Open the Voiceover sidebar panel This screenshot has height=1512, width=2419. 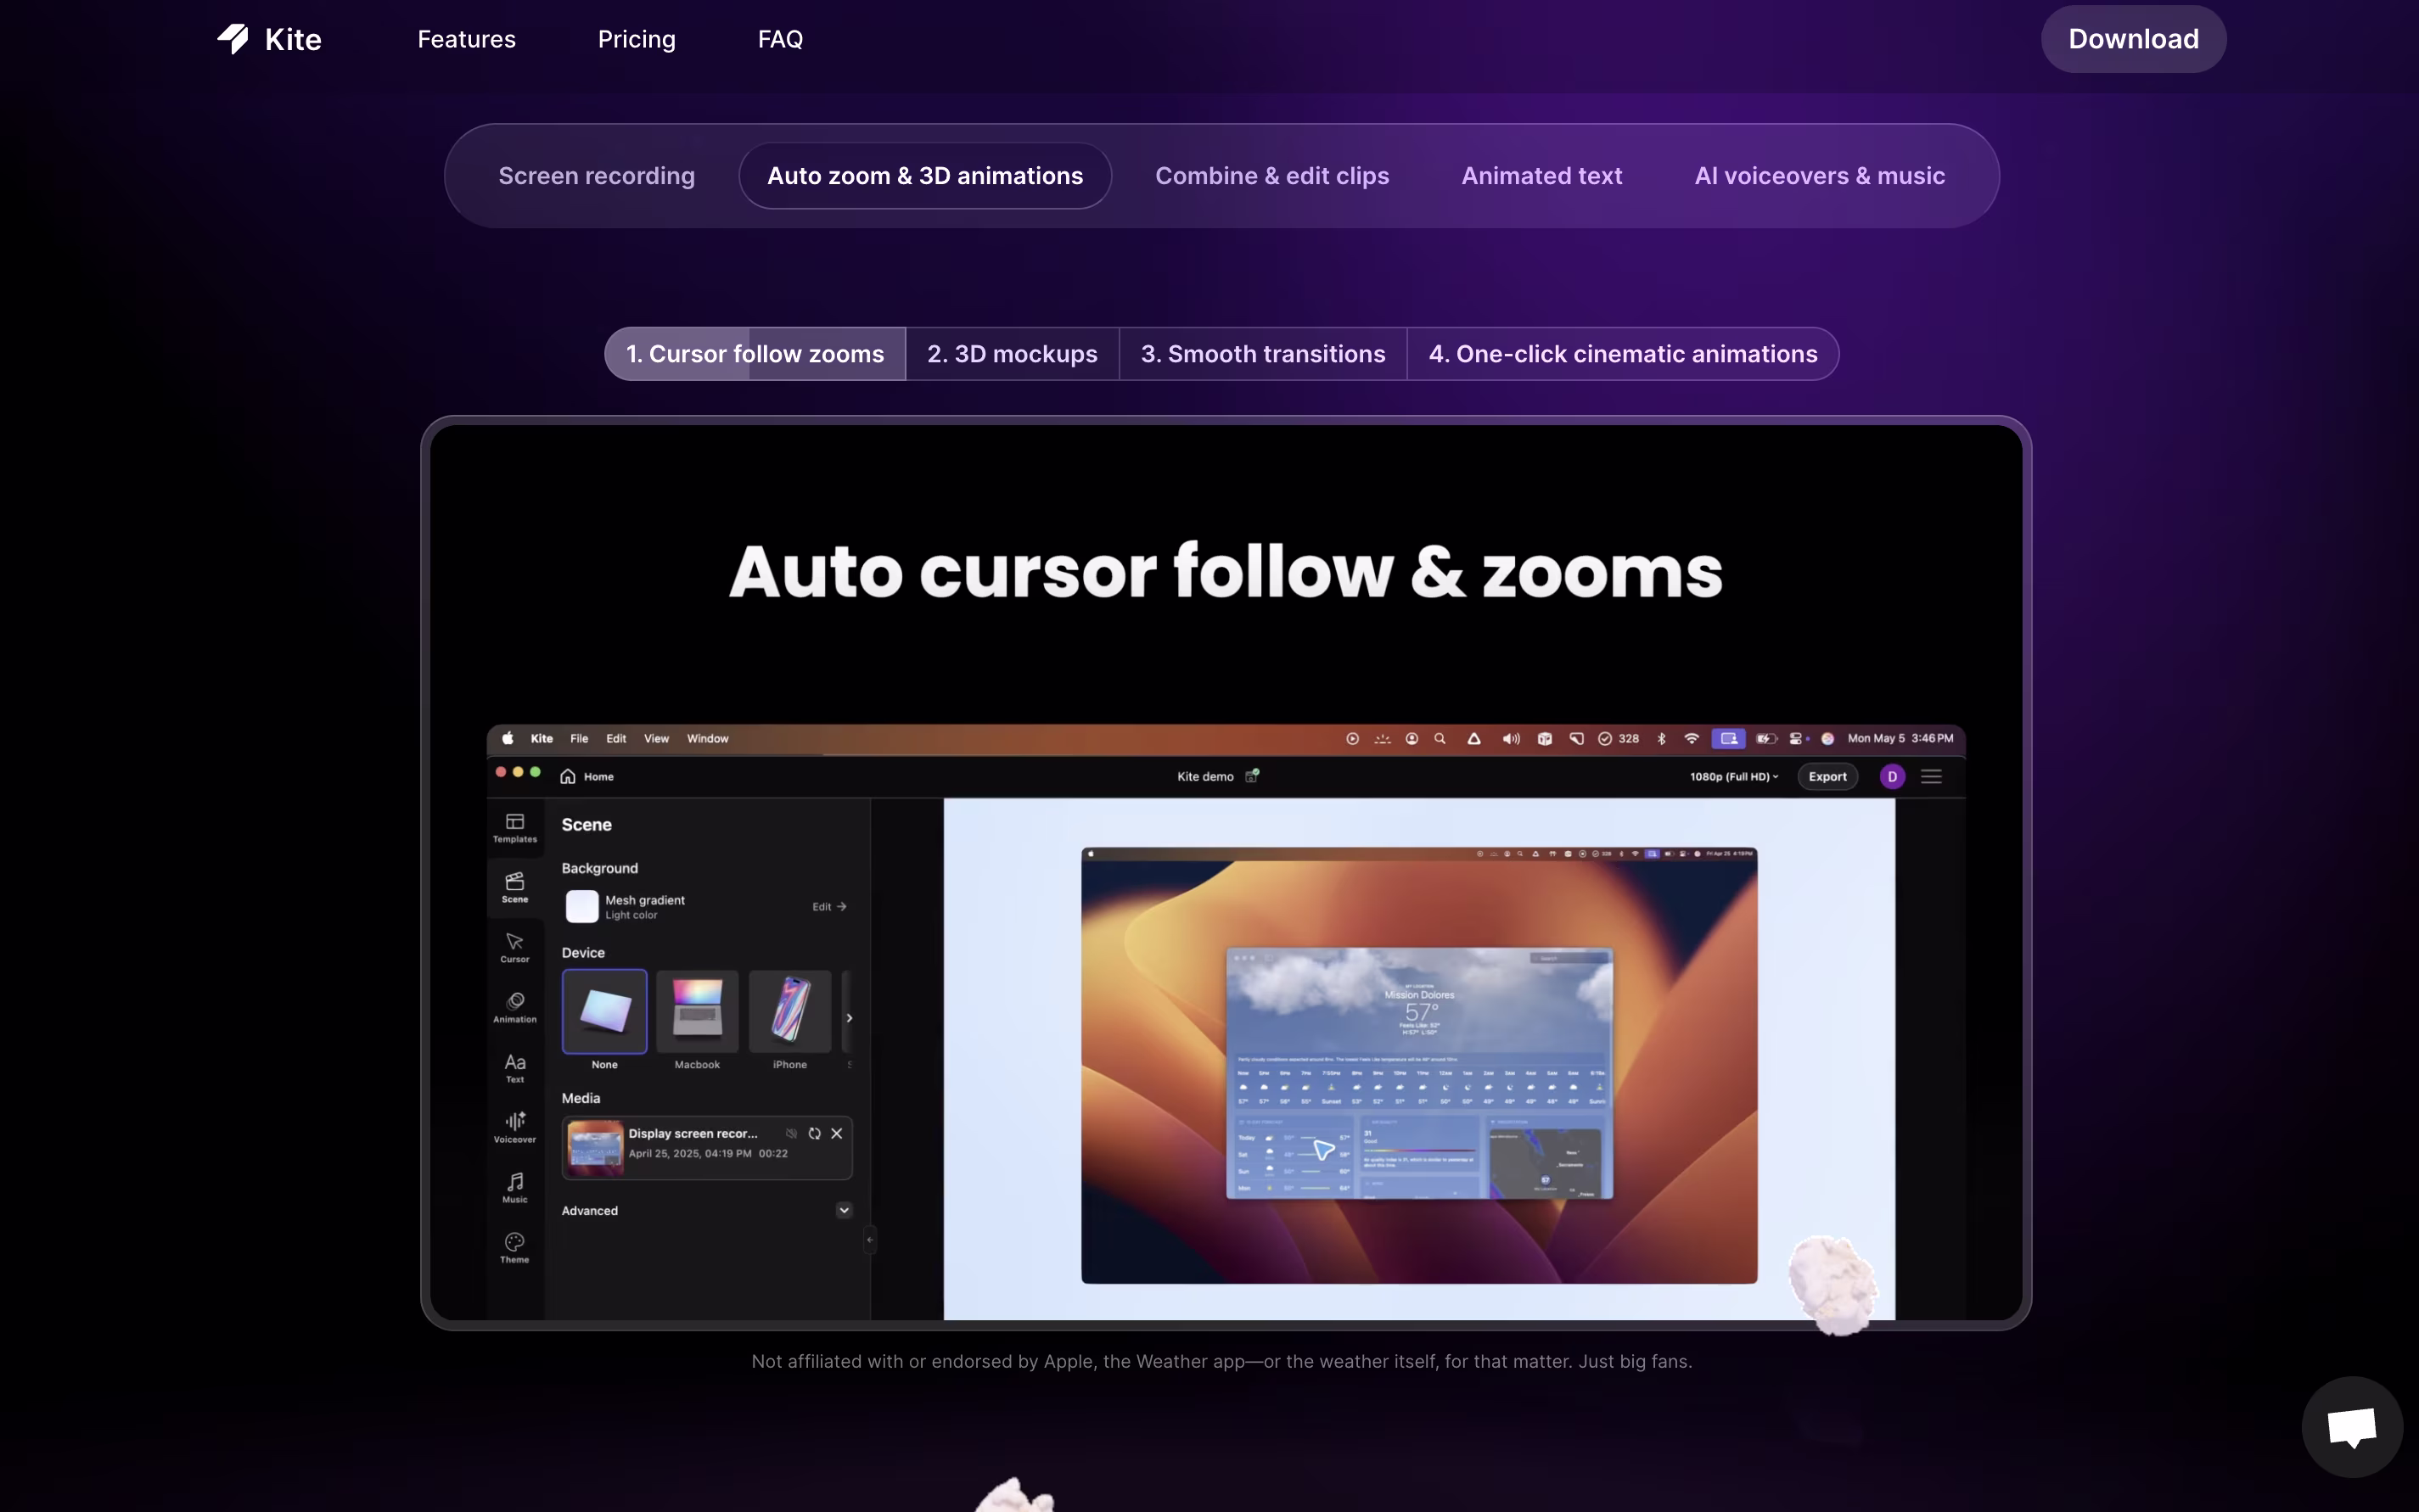(514, 1126)
